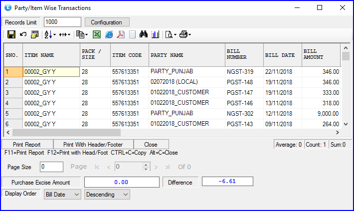354x211 pixels.
Task: Open the bar chart icon
Action: pyautogui.click(x=155, y=34)
